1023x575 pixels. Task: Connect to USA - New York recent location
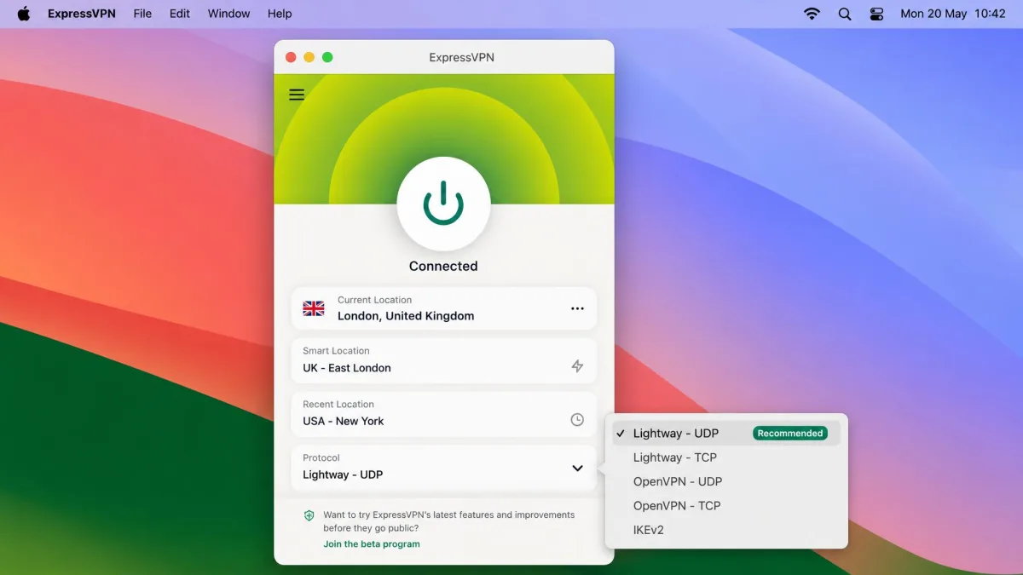click(444, 414)
